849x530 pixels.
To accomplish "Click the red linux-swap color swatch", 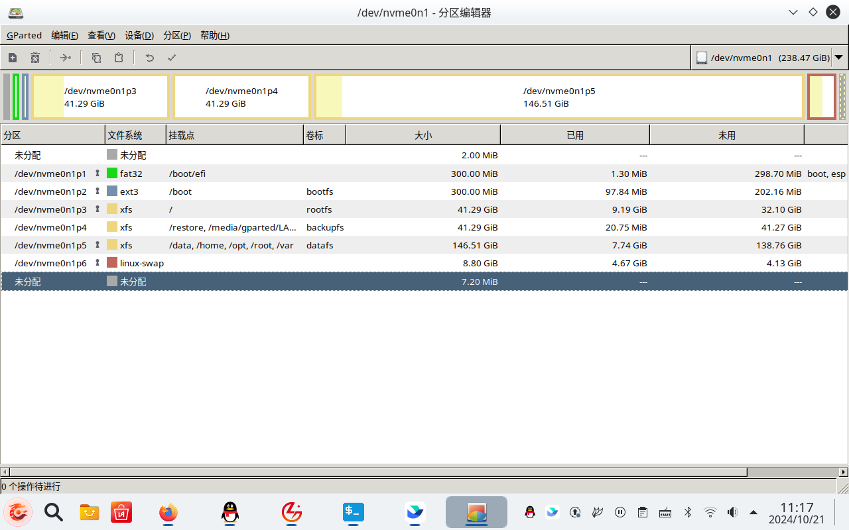I will [x=112, y=262].
